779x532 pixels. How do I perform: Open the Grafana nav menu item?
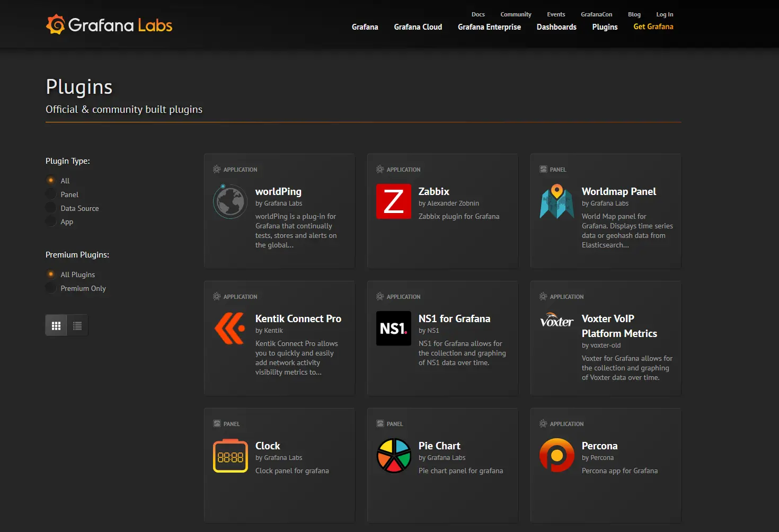[365, 27]
